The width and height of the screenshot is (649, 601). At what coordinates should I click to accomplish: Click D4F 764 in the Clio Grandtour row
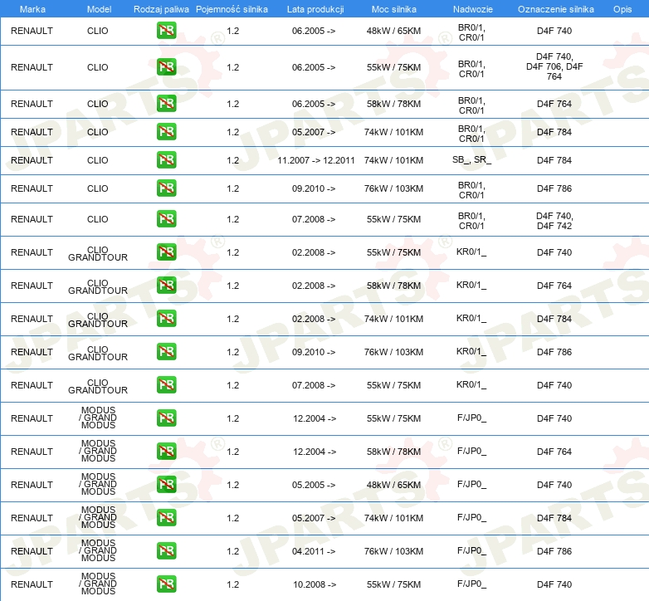click(554, 286)
